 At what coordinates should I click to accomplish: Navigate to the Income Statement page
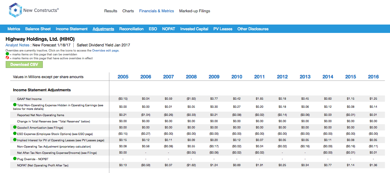click(x=72, y=29)
